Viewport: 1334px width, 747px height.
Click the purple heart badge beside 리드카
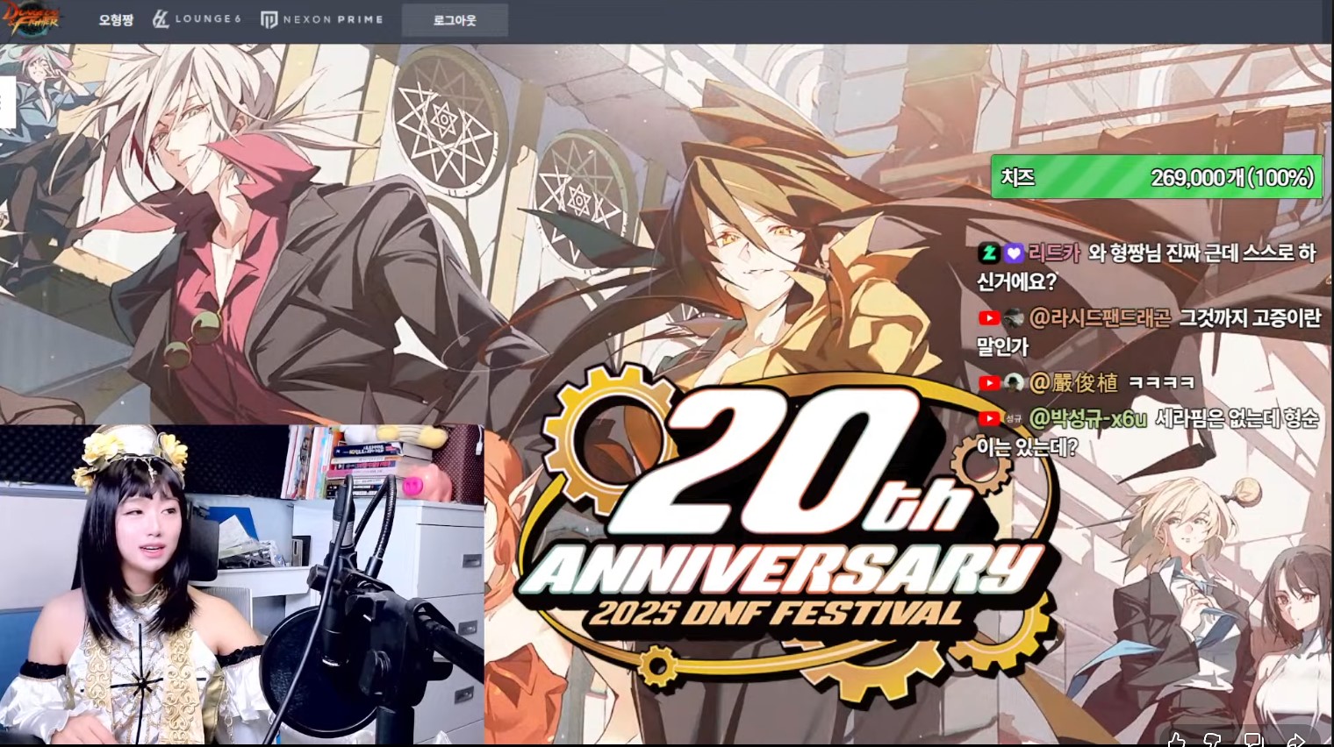[1014, 253]
